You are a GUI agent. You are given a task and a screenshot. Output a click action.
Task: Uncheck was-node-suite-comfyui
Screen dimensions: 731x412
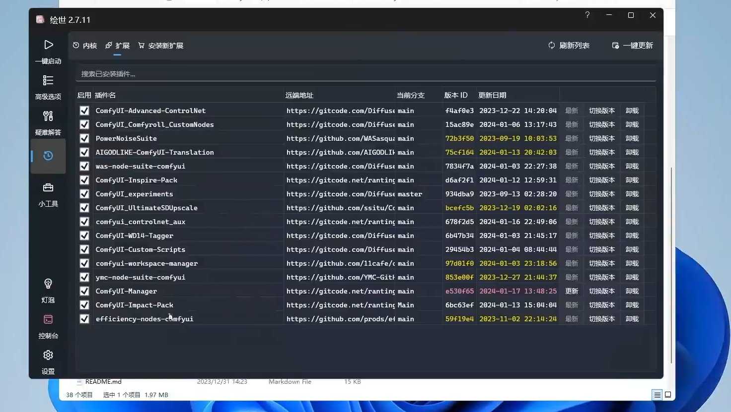tap(84, 166)
